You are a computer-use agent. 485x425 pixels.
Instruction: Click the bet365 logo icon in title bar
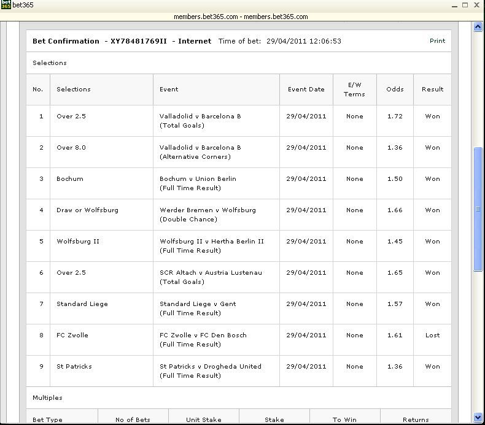(x=6, y=5)
